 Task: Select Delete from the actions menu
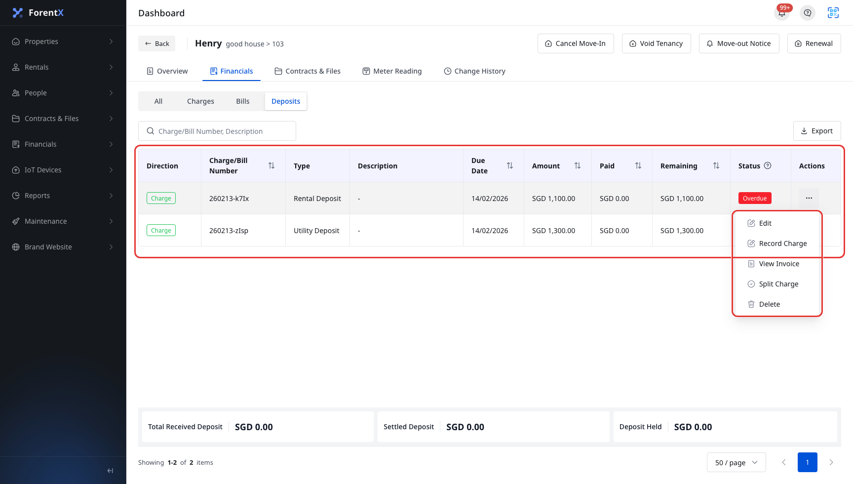point(777,304)
